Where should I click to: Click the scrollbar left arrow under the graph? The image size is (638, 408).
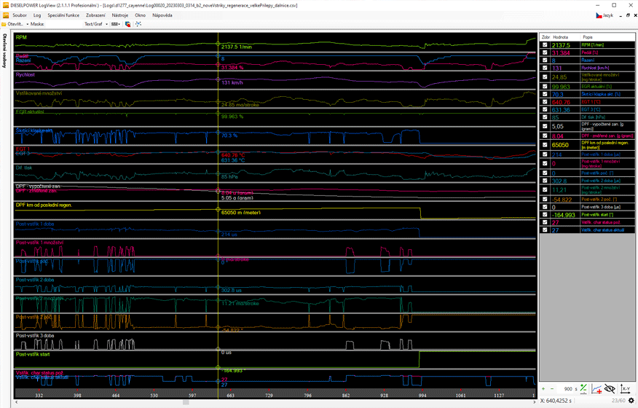[16, 402]
